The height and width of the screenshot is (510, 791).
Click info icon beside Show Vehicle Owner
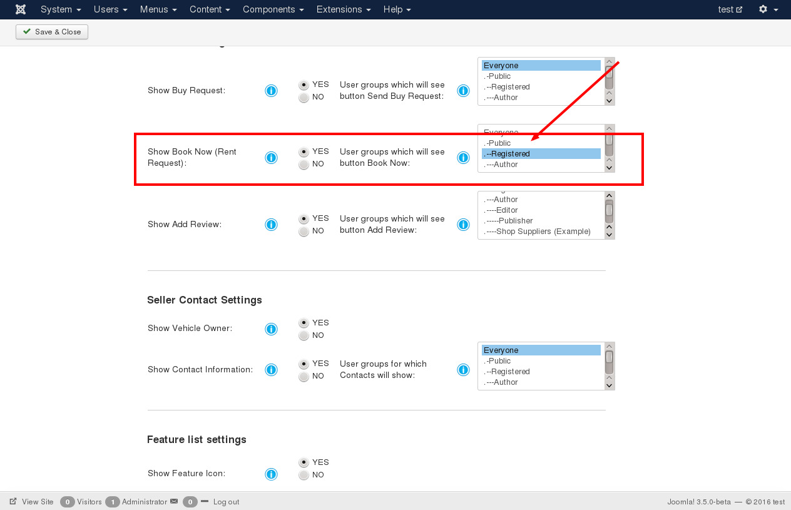[x=271, y=329]
